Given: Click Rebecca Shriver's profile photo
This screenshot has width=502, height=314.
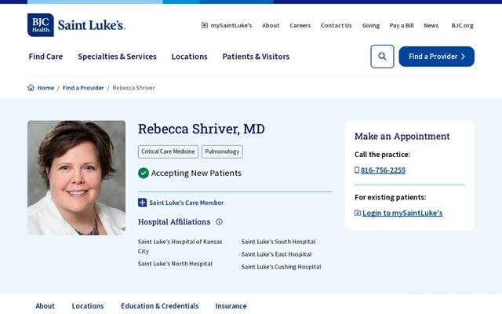Looking at the screenshot, I should (76, 178).
